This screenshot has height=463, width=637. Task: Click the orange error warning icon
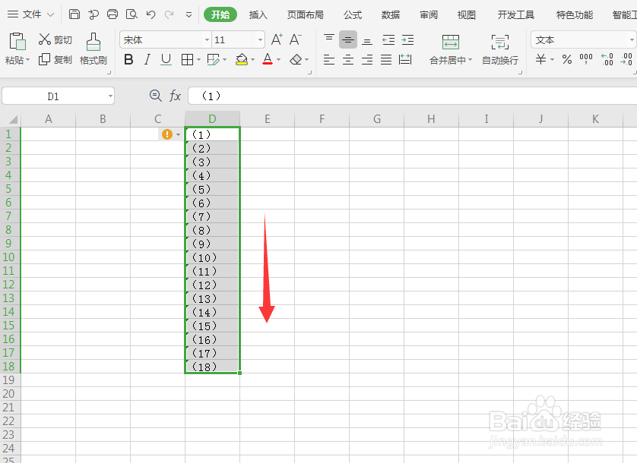167,134
